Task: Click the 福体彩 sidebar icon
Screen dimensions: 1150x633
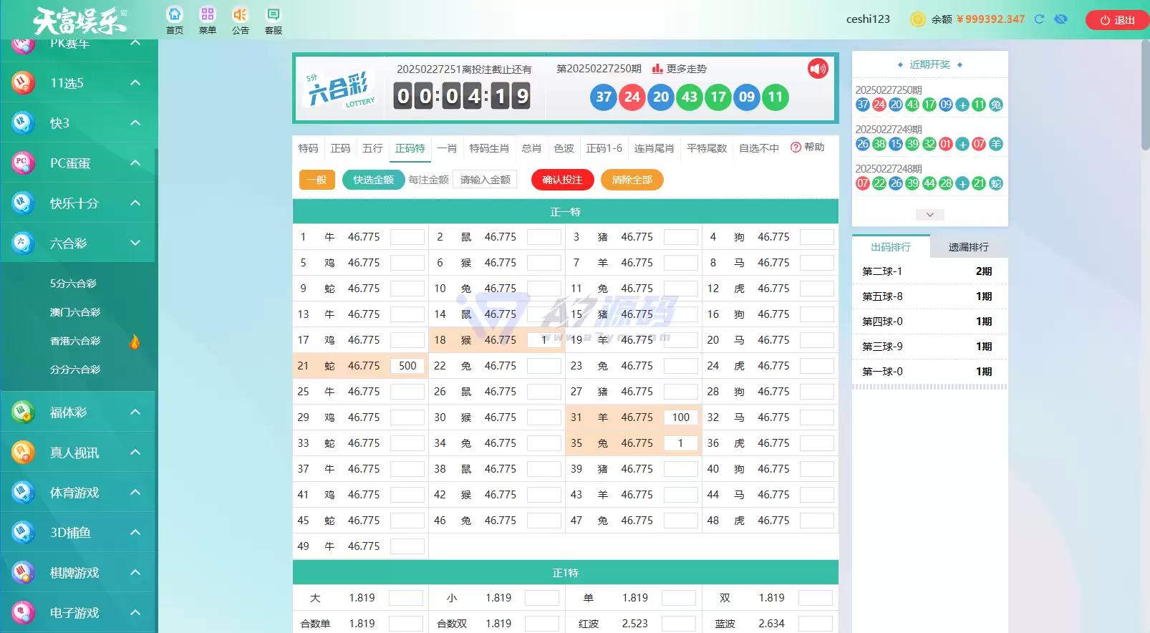Action: tap(23, 412)
